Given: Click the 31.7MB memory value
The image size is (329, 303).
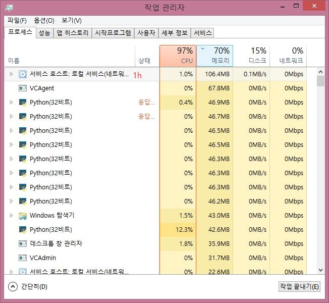Looking at the screenshot, I should point(219,258).
